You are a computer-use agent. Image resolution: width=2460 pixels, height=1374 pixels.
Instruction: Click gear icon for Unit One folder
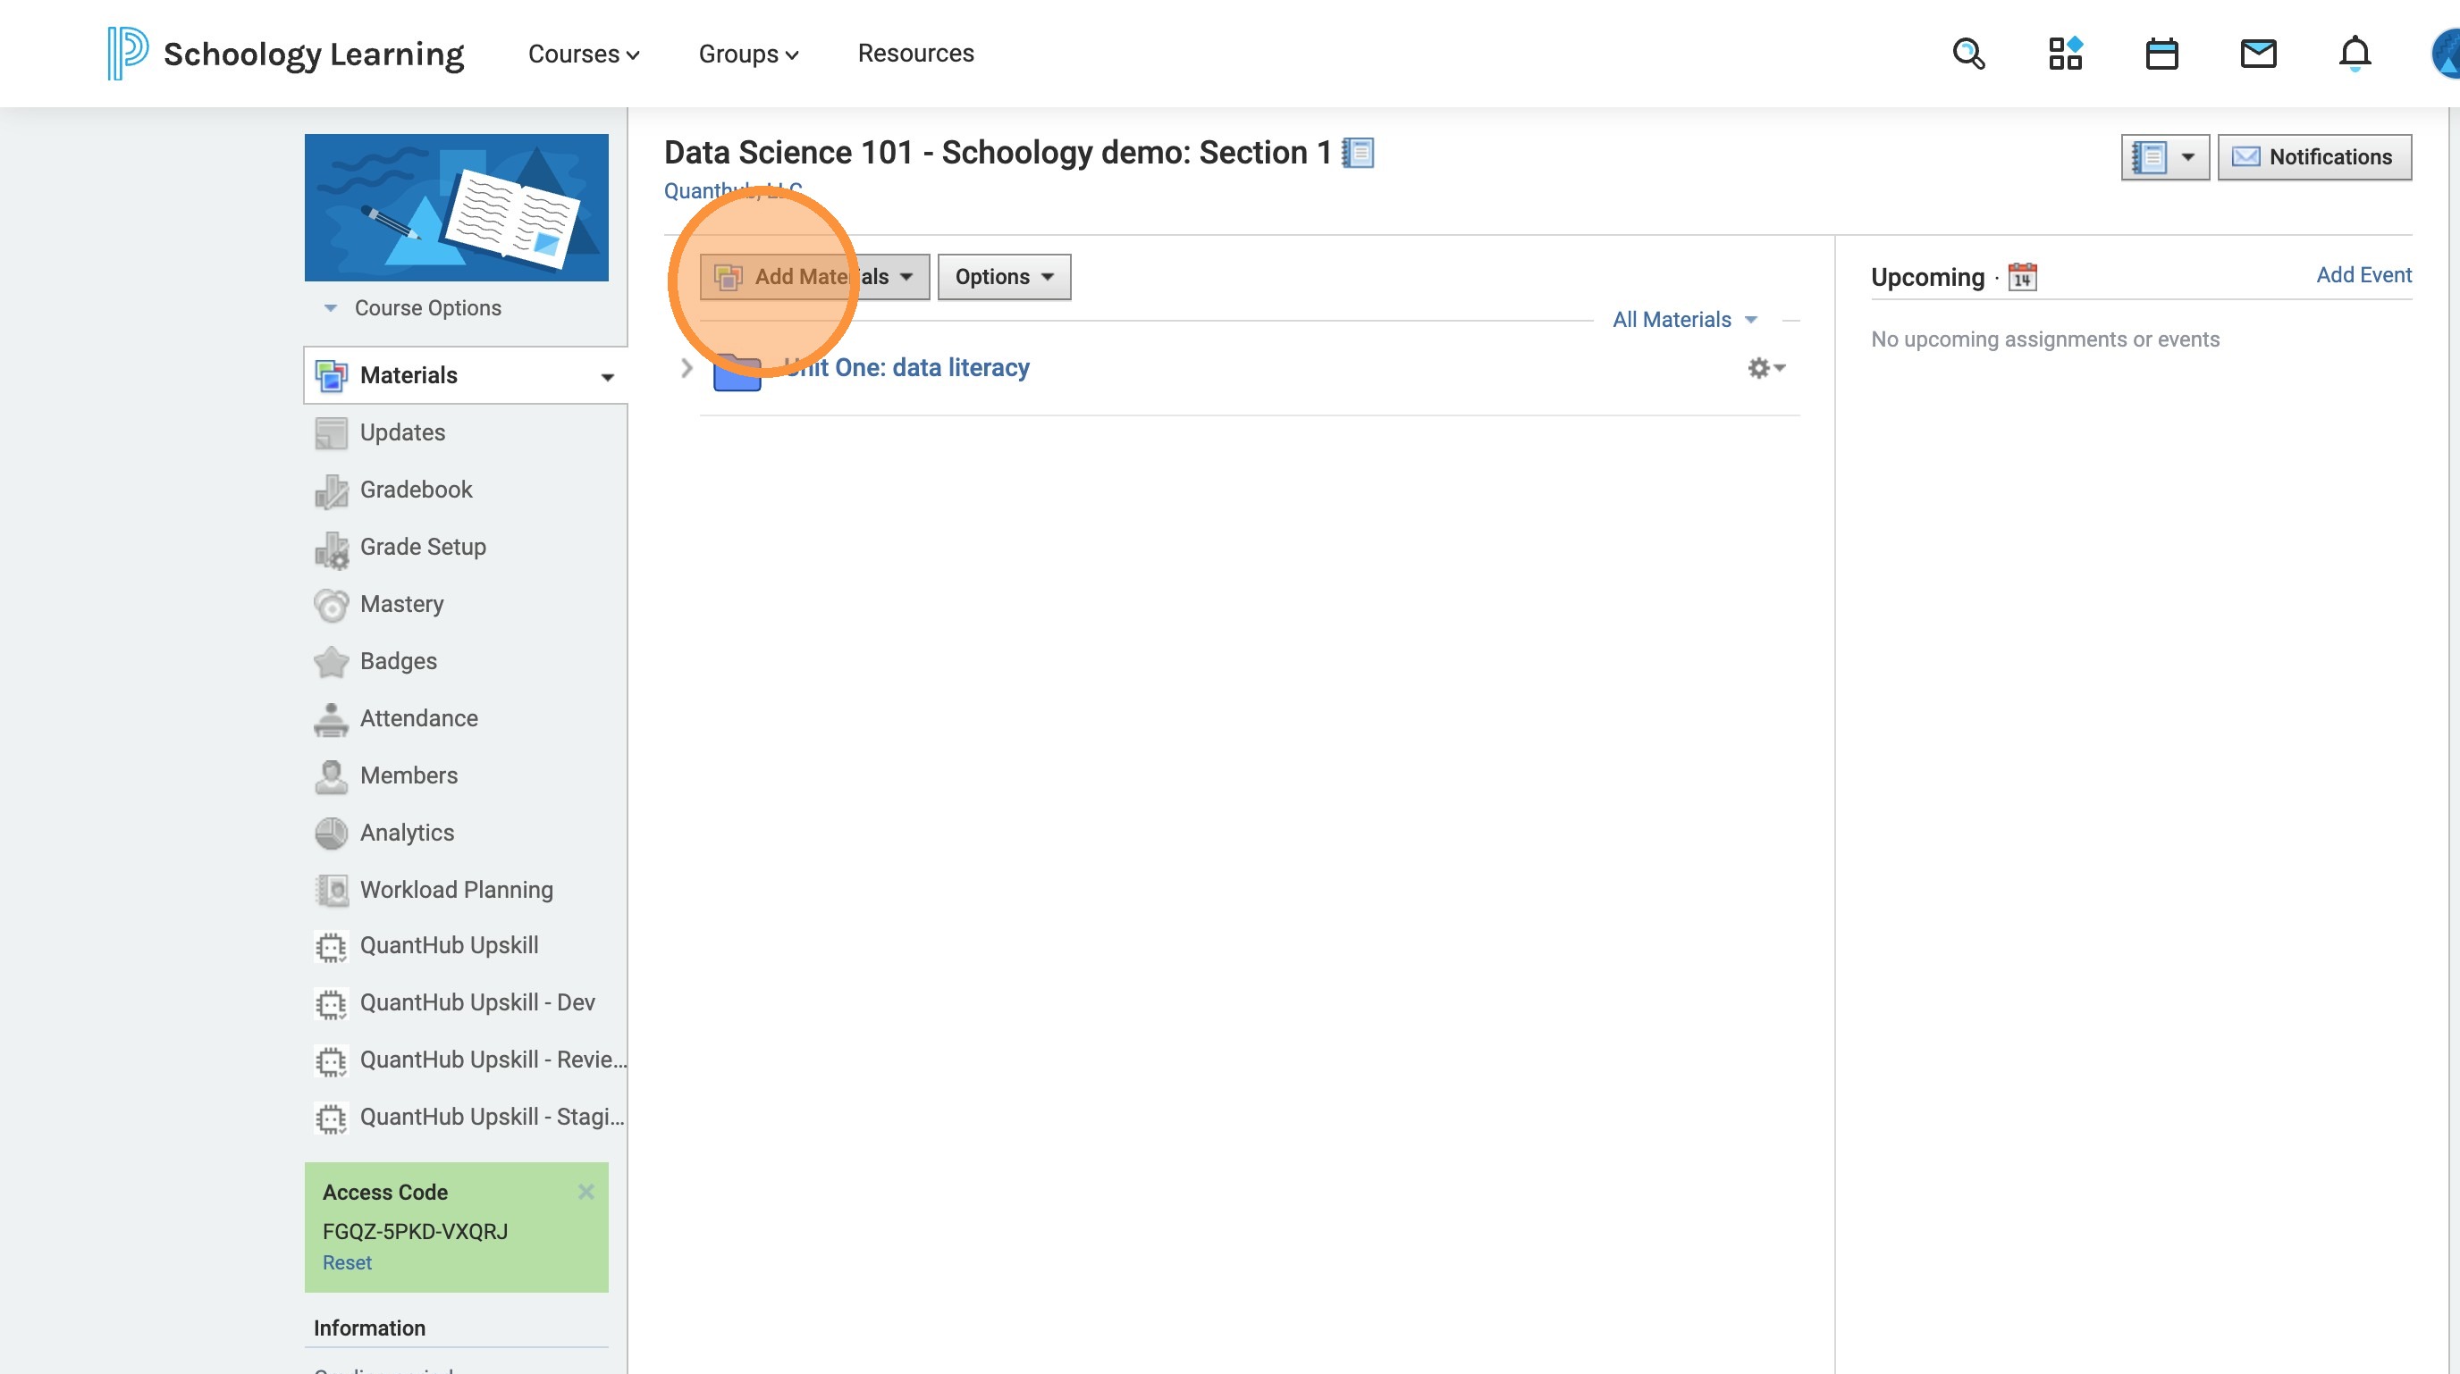(1765, 368)
